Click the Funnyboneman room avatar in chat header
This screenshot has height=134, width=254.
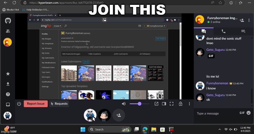200,20
